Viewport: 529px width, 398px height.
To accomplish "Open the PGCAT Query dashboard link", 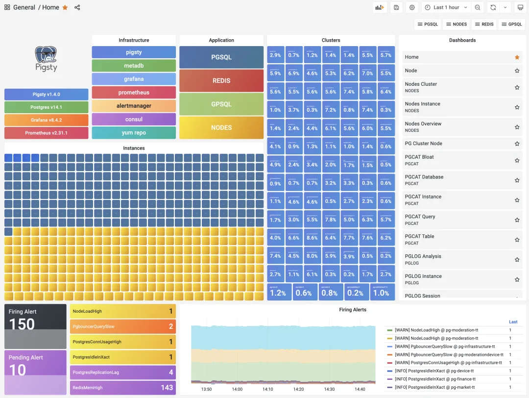I will [x=420, y=217].
